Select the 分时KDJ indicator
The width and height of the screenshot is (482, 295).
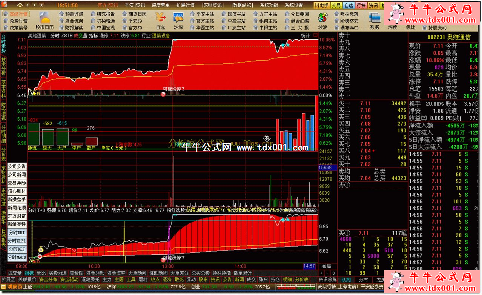click(17, 249)
